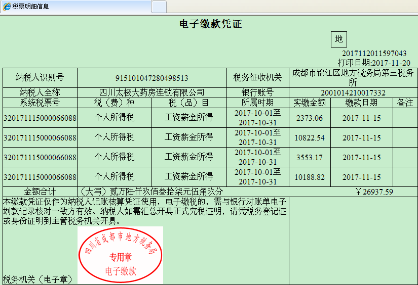The image size is (418, 285).
Task: Select ticket number in the 10188.82 row
Action: [40, 177]
